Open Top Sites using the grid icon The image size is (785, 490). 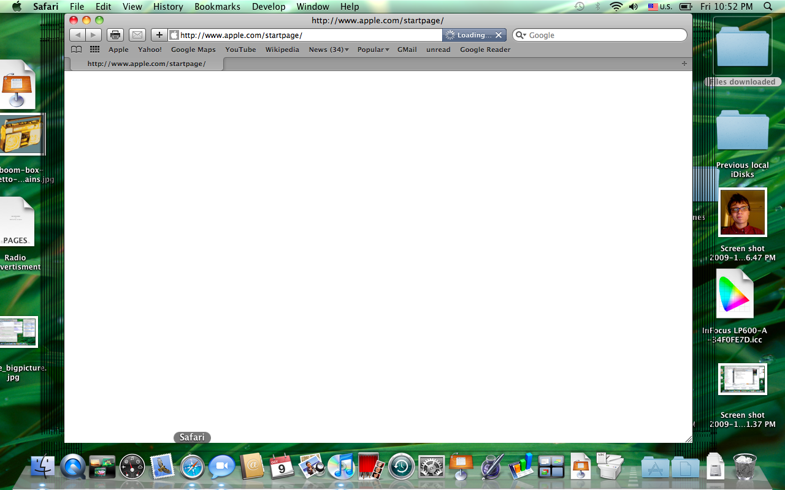[x=94, y=50]
